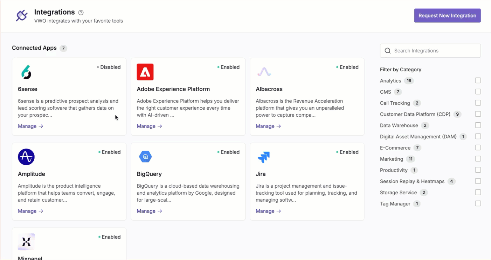The height and width of the screenshot is (260, 491).
Task: Click the Enabled status on Jira card
Action: 347,152
